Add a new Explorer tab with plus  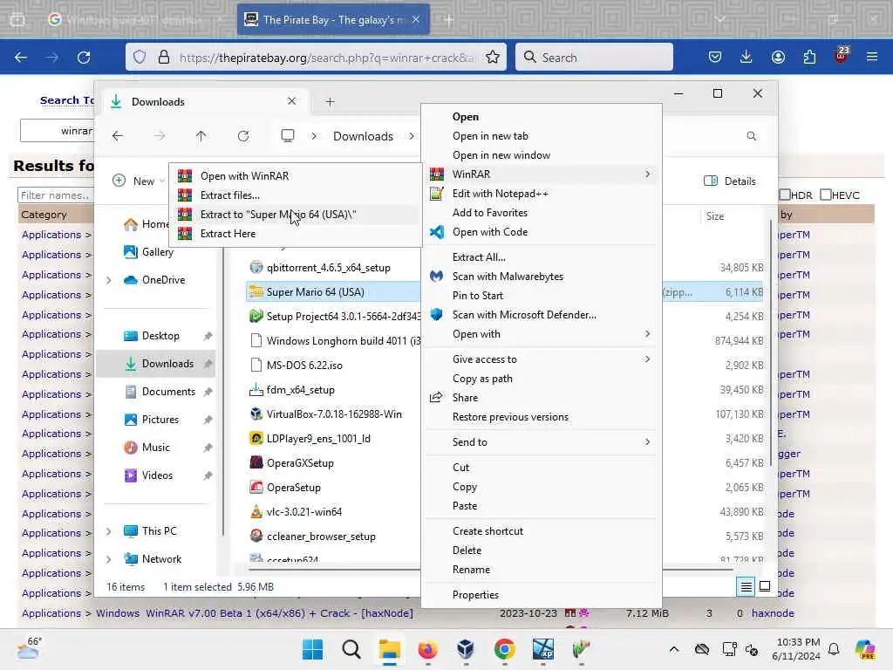click(x=330, y=102)
